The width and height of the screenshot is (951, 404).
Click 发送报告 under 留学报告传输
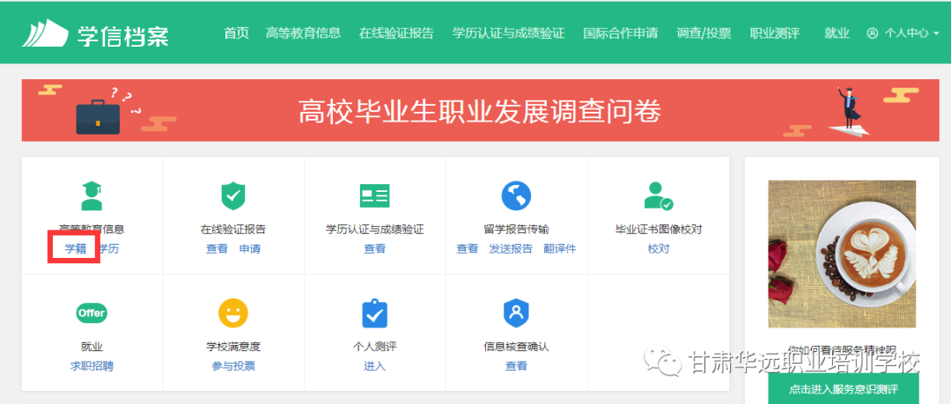click(x=511, y=249)
